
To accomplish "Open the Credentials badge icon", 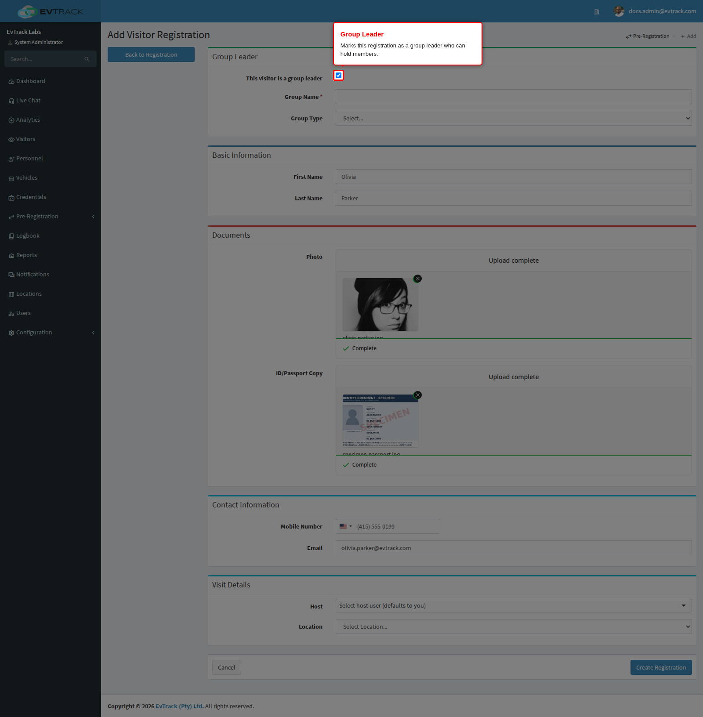I will click(x=11, y=198).
